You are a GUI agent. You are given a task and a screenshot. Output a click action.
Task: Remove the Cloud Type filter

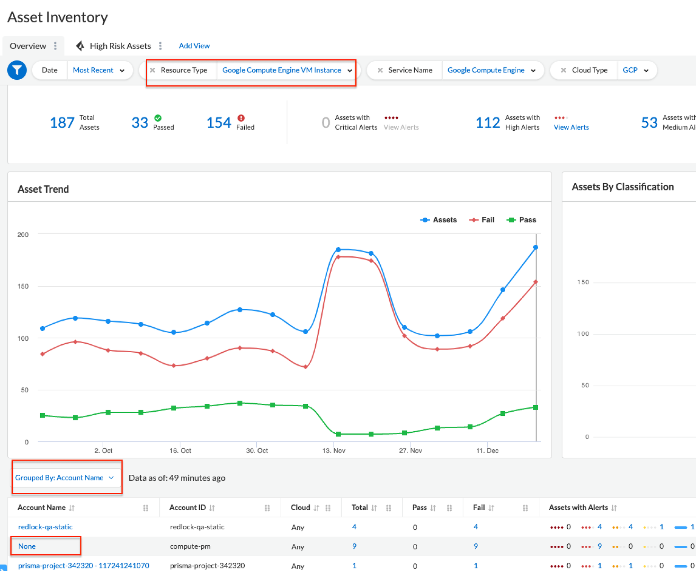(563, 70)
